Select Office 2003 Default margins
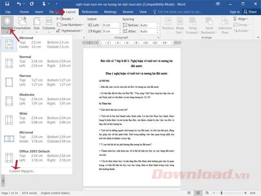The width and height of the screenshot is (261, 196). tap(37, 156)
